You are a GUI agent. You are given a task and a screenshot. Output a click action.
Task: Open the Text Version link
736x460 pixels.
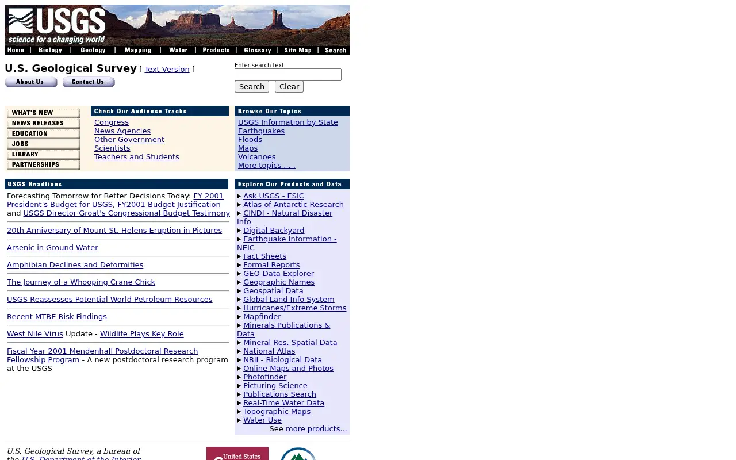point(167,70)
